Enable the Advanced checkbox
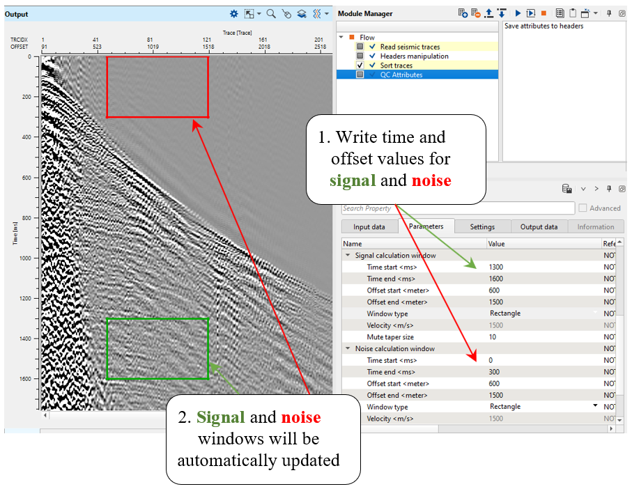This screenshot has width=632, height=489. click(x=583, y=208)
